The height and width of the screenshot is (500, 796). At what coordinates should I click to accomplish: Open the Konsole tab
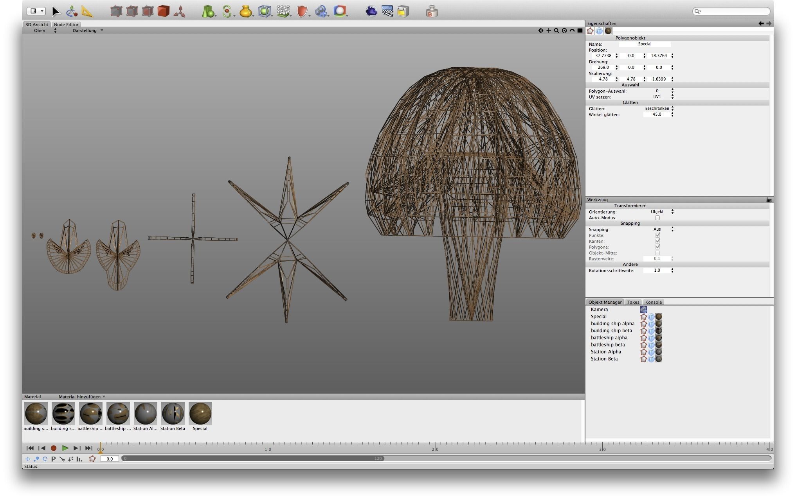click(x=653, y=302)
